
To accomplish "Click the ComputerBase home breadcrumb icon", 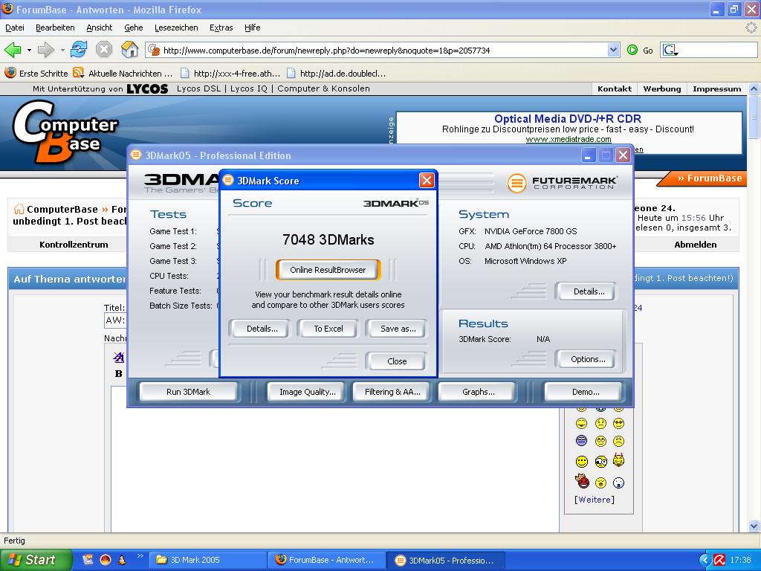I will [19, 209].
